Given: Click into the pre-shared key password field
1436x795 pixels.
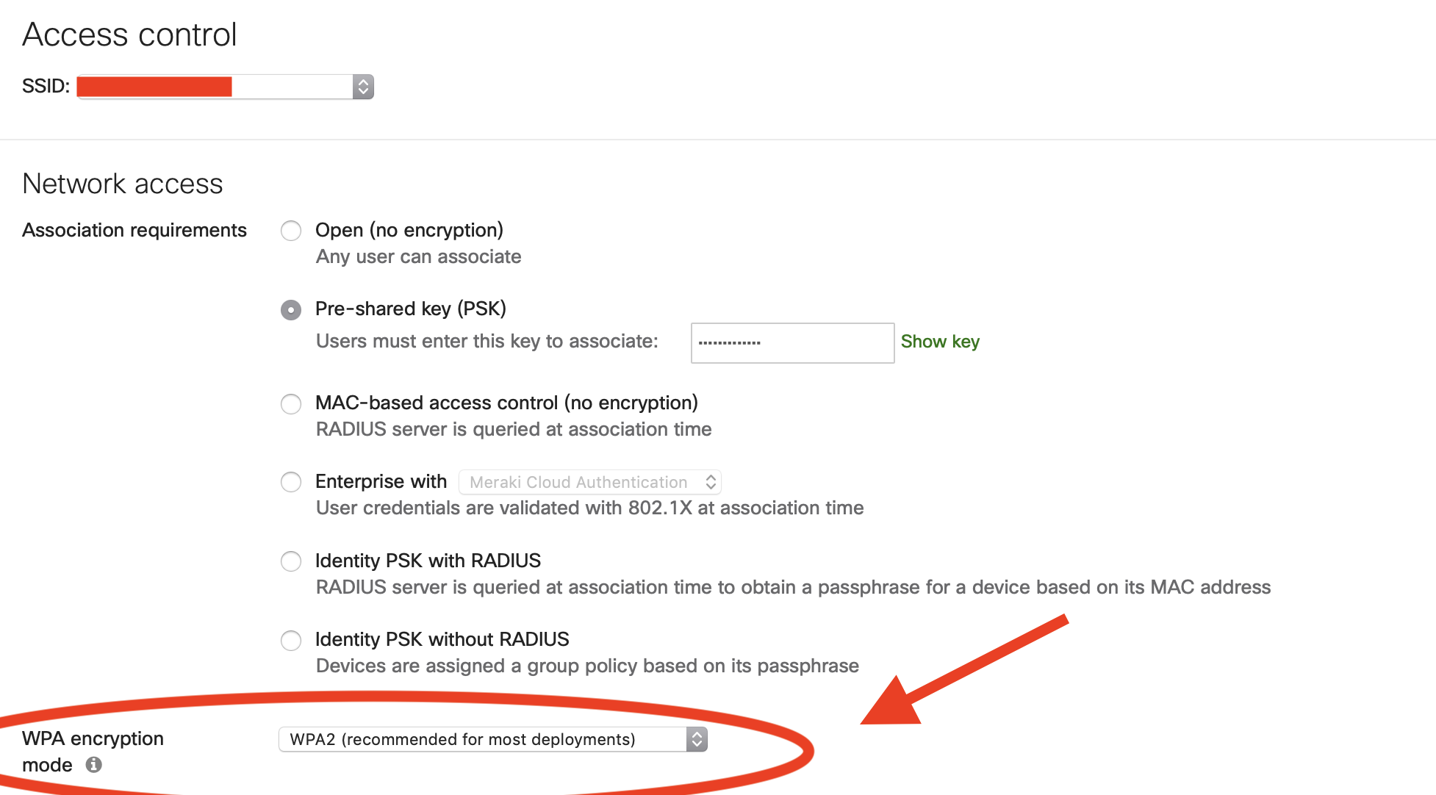Looking at the screenshot, I should [x=792, y=343].
